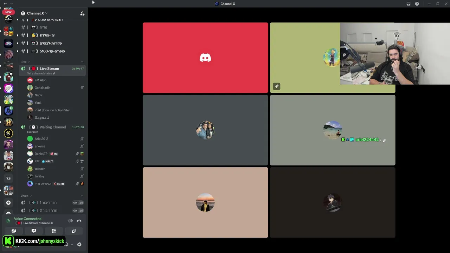
Task: Collapse the Live category
Action: pos(25,62)
